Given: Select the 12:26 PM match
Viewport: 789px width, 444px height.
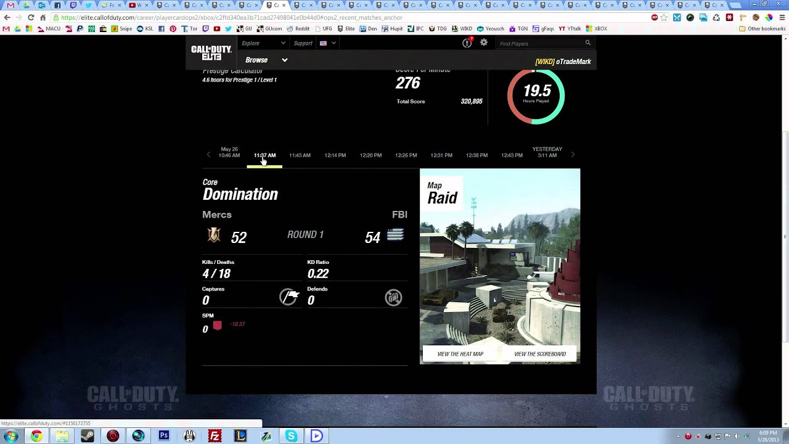Looking at the screenshot, I should (406, 155).
